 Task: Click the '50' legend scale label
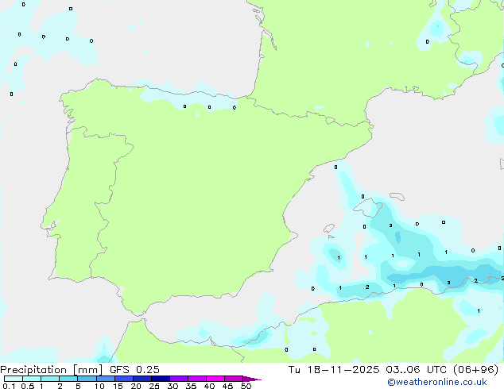click(x=246, y=386)
